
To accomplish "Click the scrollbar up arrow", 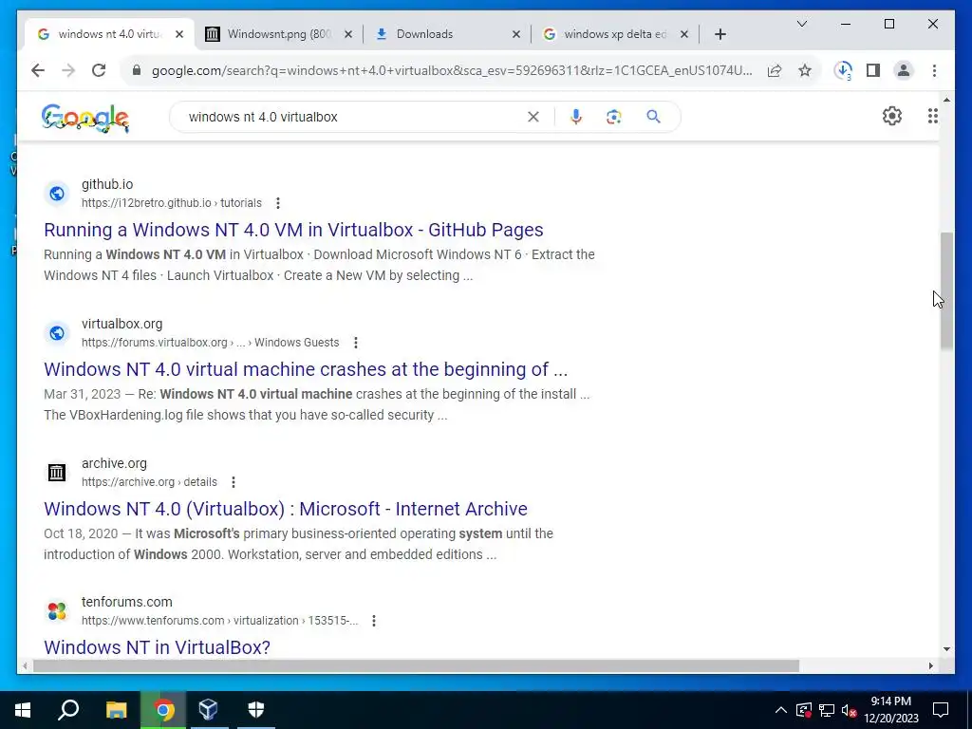I will pyautogui.click(x=946, y=99).
